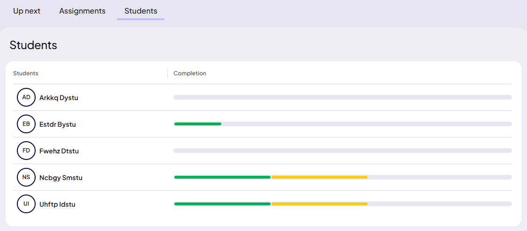
Task: Click Fwehz Dtstu's empty completion bar
Action: coord(342,151)
